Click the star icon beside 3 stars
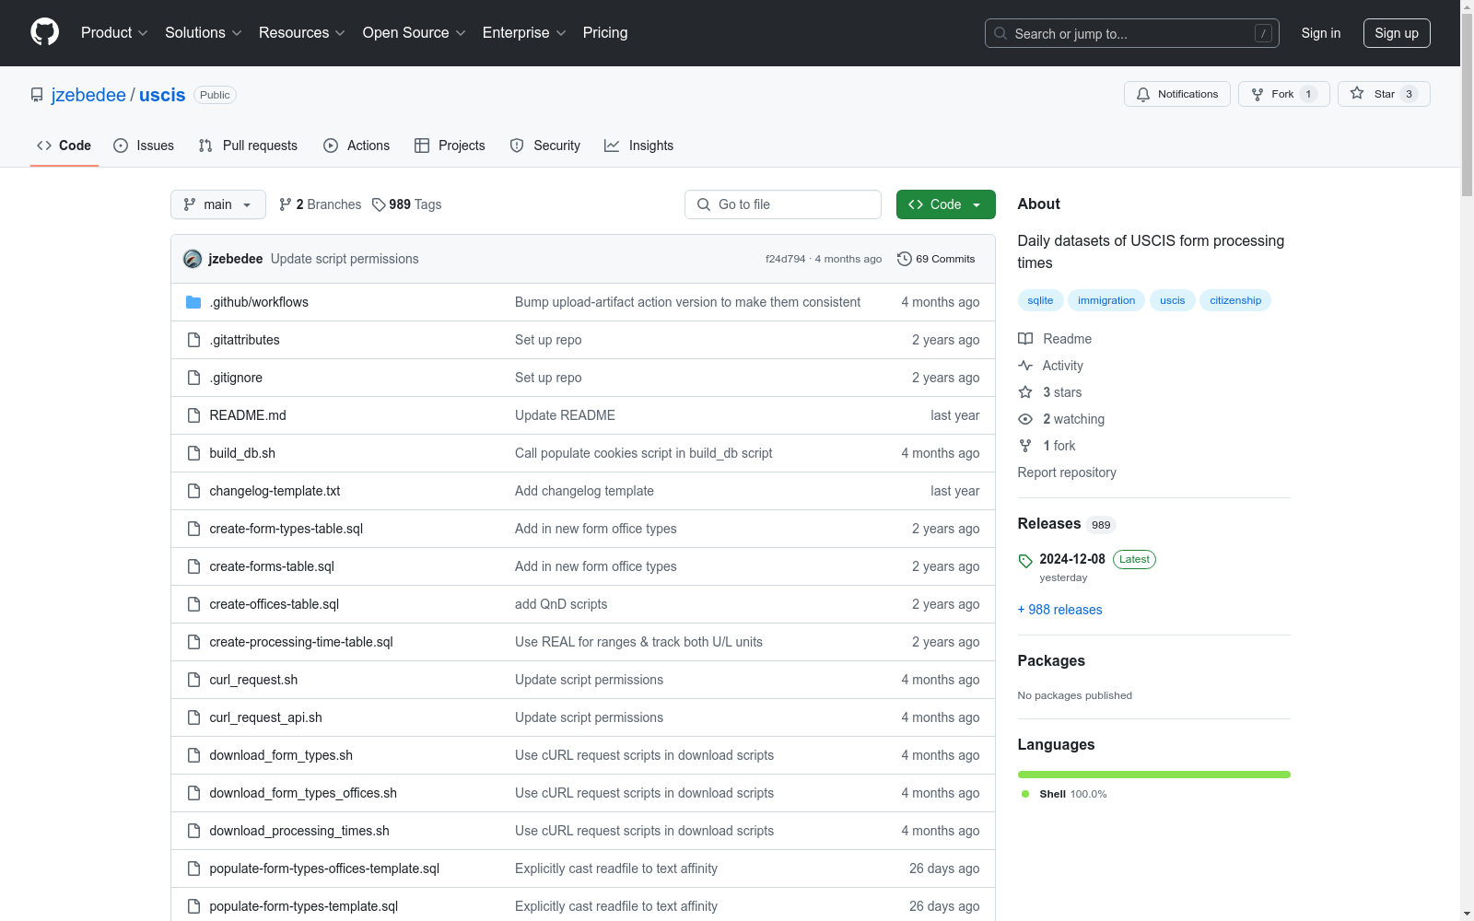The image size is (1474, 921). (x=1025, y=392)
